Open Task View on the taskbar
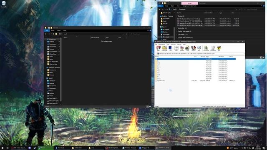This screenshot has width=267, height=150. (8, 148)
